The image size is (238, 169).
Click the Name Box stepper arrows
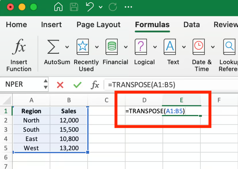click(x=46, y=85)
